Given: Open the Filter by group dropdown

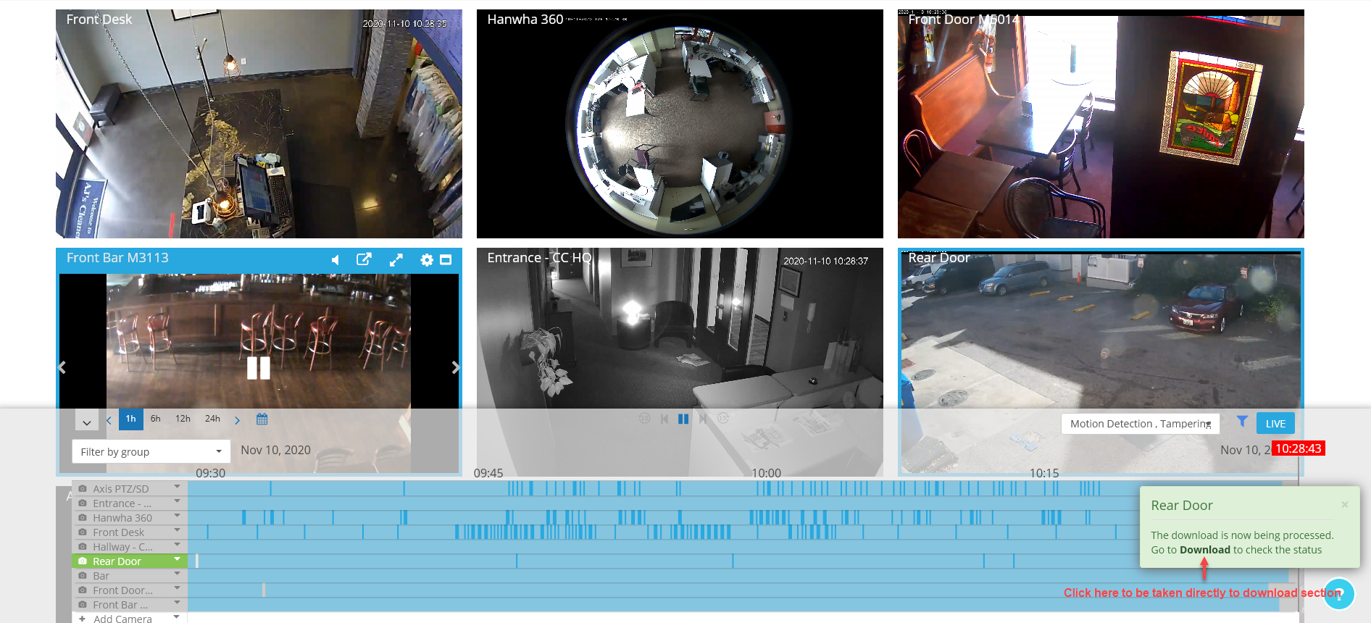Looking at the screenshot, I should 151,451.
